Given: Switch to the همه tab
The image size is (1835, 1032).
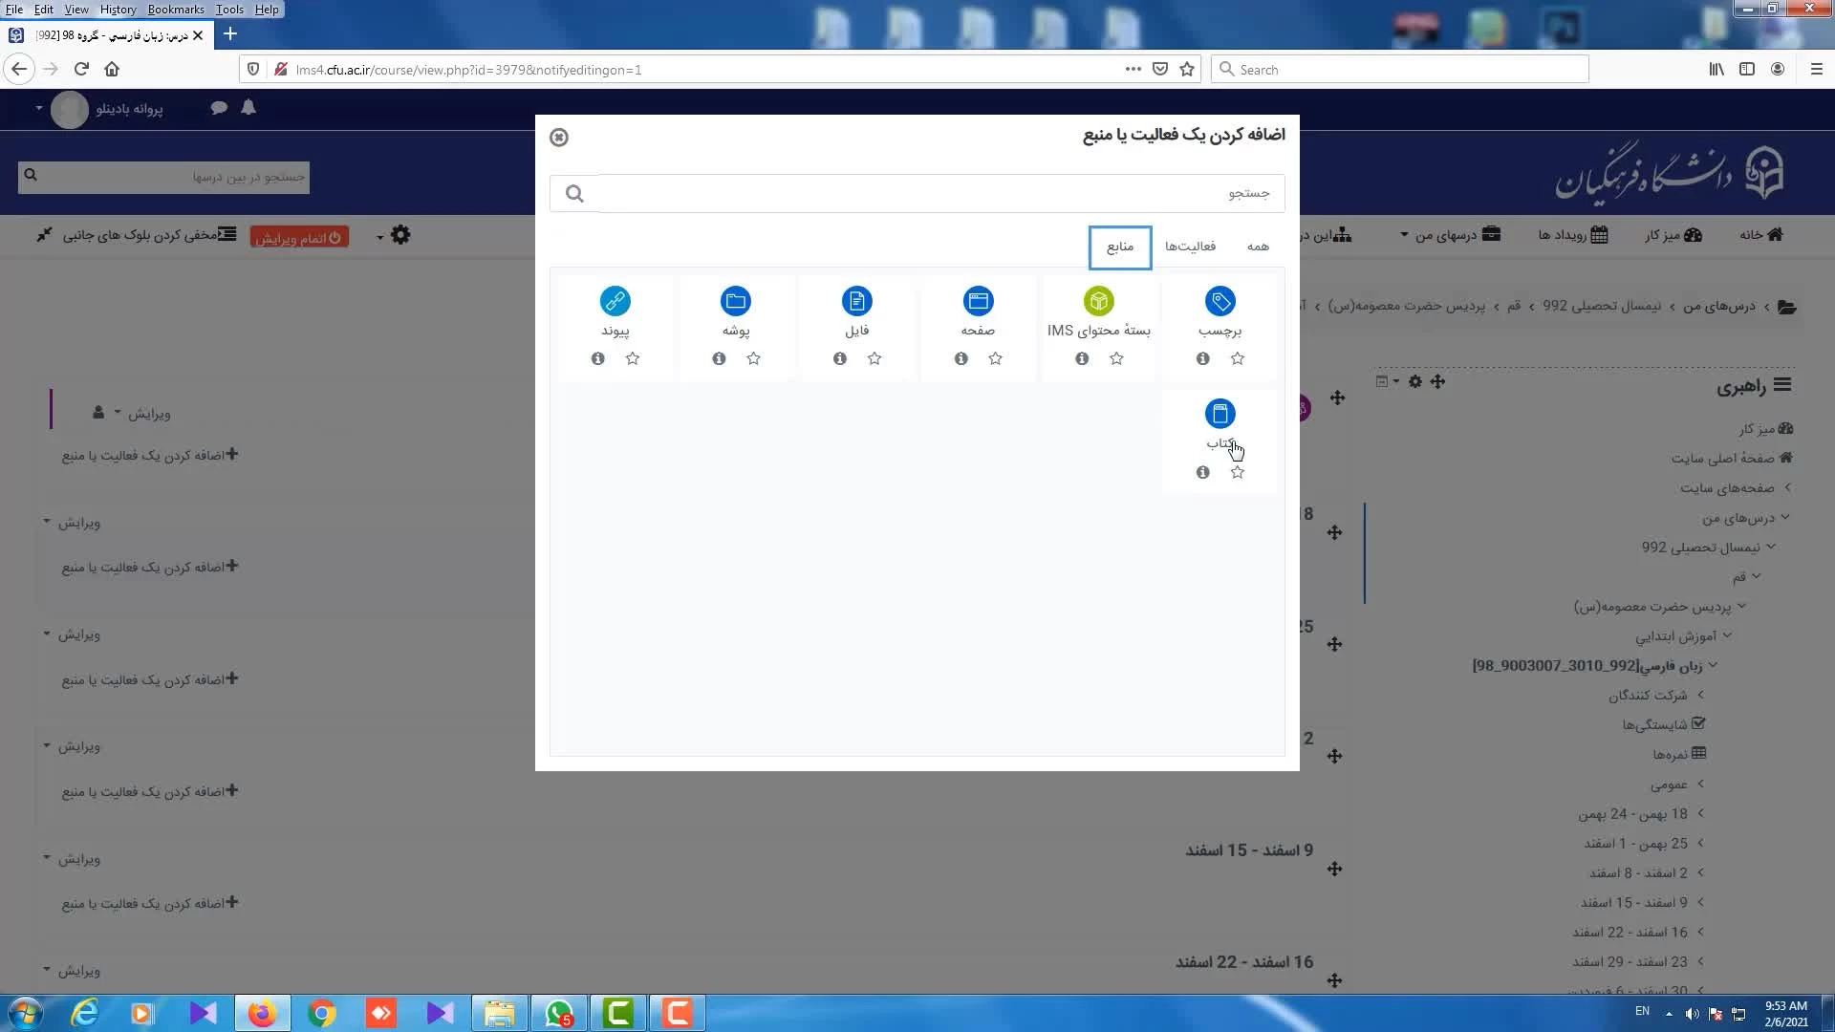Looking at the screenshot, I should click(x=1258, y=247).
